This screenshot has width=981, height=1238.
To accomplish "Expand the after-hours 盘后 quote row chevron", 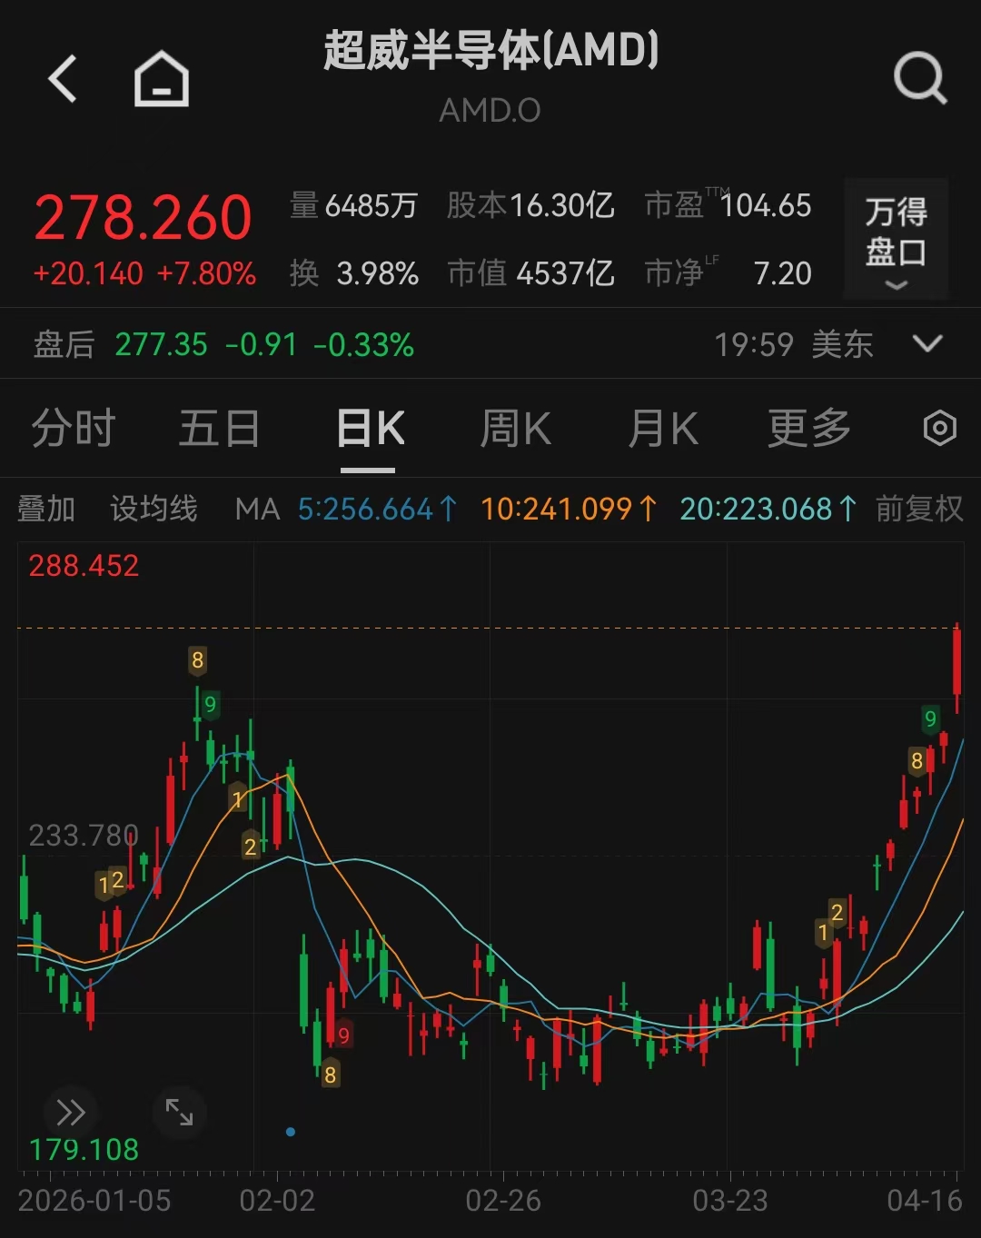I will [x=927, y=344].
